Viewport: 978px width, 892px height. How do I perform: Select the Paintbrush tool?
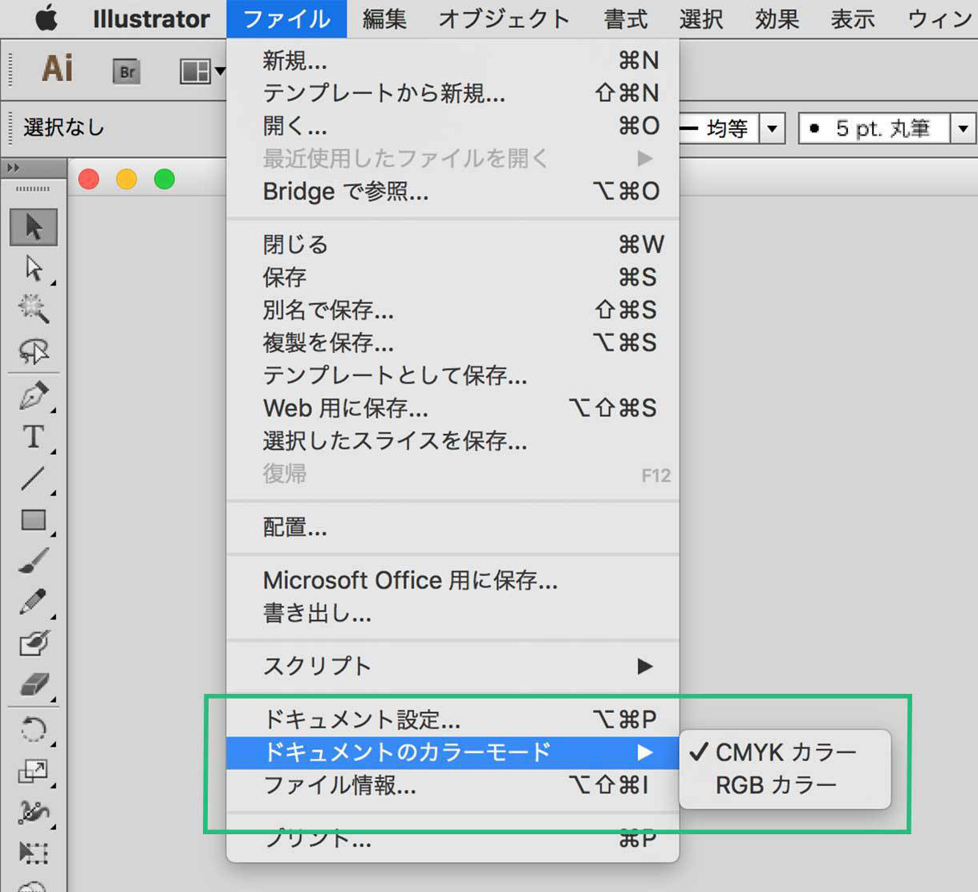[x=34, y=562]
